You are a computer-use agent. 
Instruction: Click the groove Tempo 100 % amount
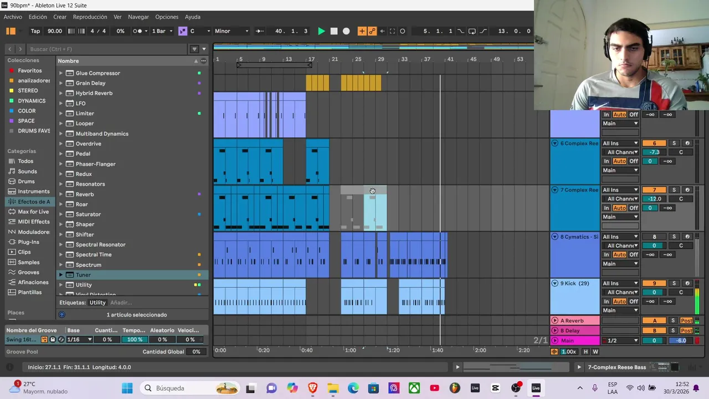tap(135, 340)
